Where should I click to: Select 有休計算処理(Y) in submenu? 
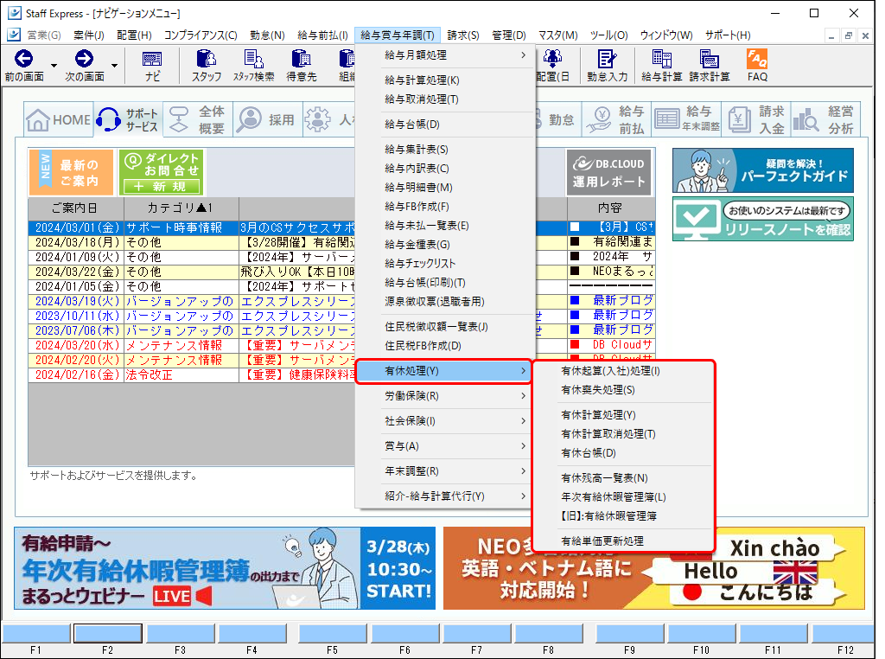coord(624,415)
